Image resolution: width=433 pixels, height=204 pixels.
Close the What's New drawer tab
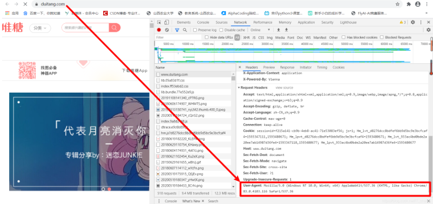(203, 201)
